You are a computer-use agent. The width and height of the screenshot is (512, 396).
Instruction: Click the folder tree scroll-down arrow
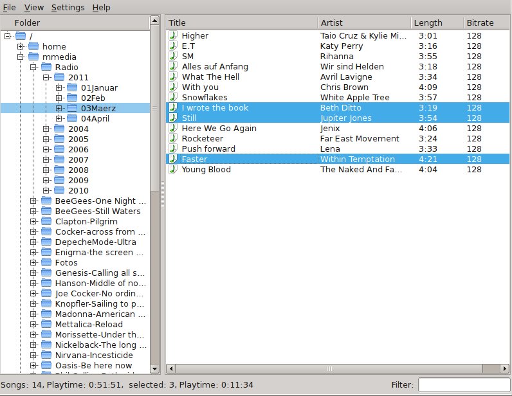[154, 369]
